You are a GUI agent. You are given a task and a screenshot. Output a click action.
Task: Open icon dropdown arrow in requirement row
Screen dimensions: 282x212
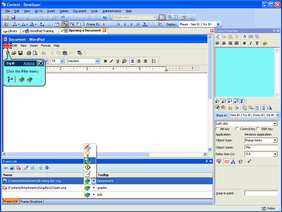point(94,181)
